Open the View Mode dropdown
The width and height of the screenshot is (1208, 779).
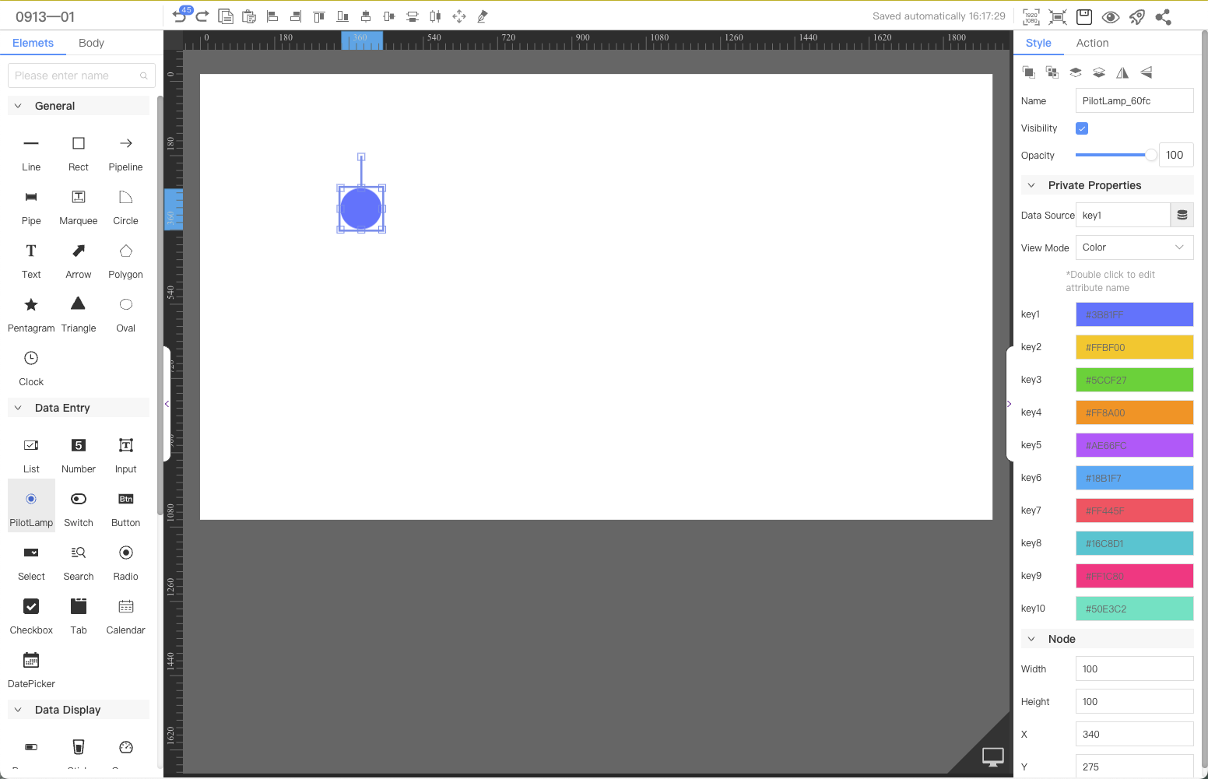pos(1134,247)
